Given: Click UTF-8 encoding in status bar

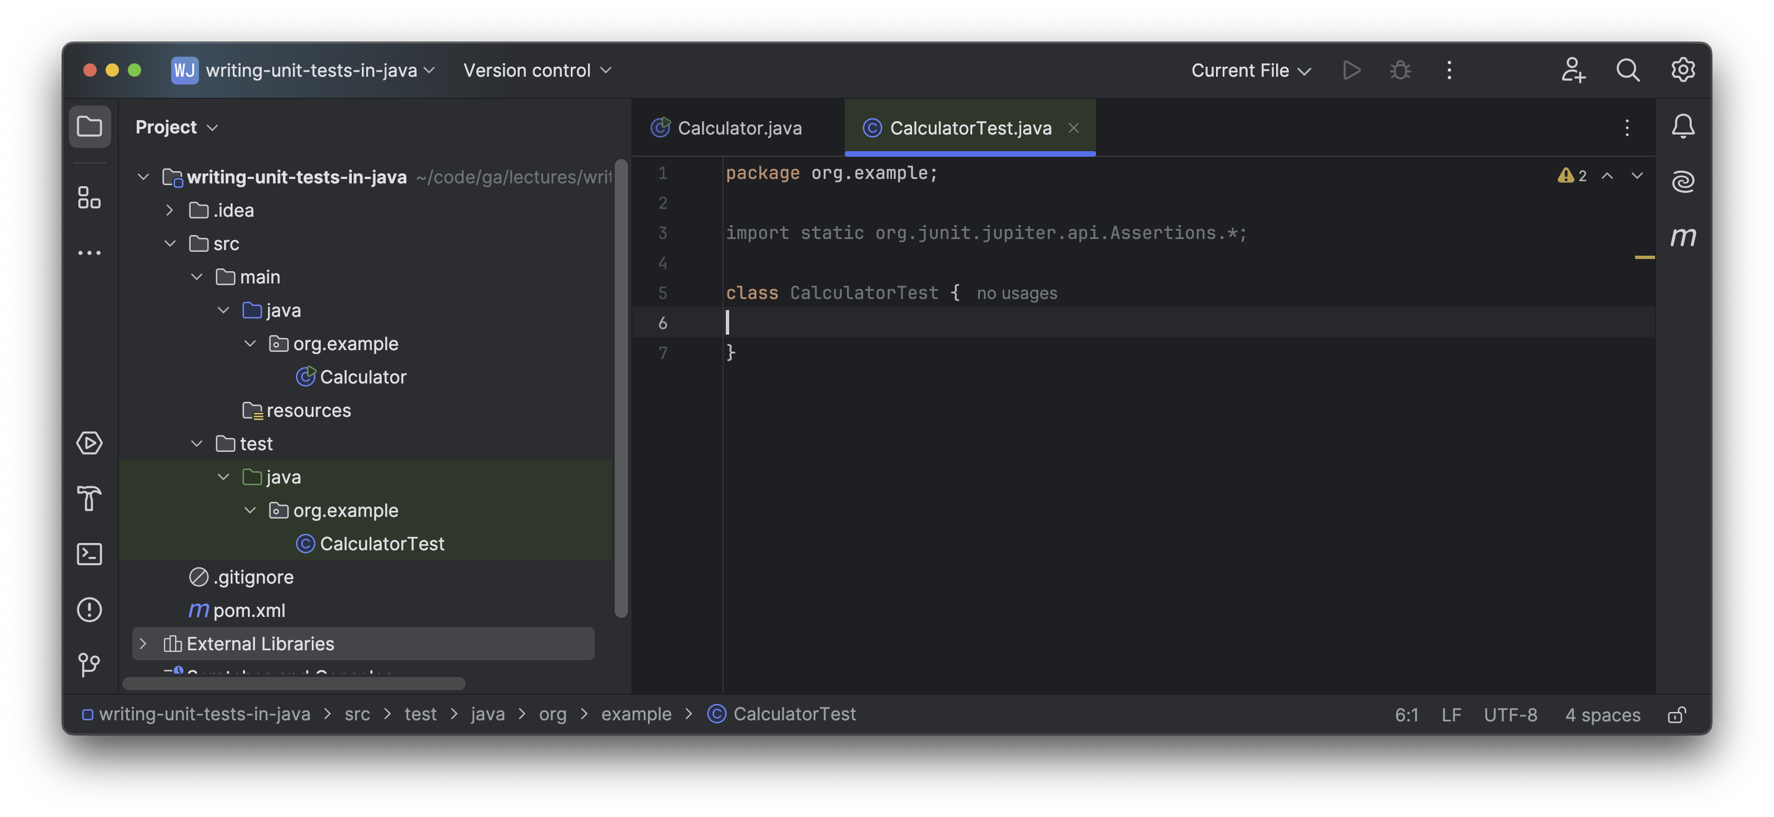Looking at the screenshot, I should pyautogui.click(x=1510, y=714).
